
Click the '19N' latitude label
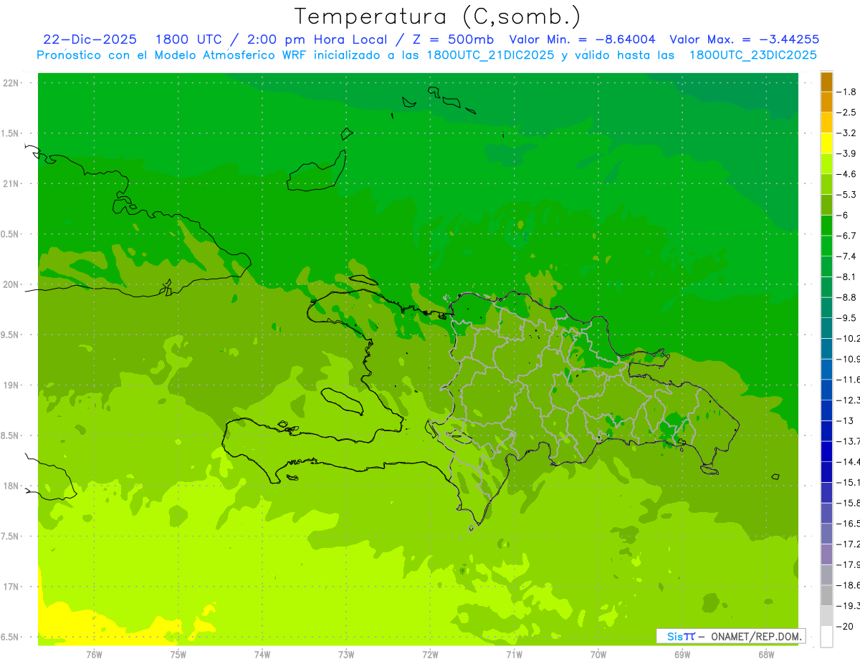tap(10, 385)
